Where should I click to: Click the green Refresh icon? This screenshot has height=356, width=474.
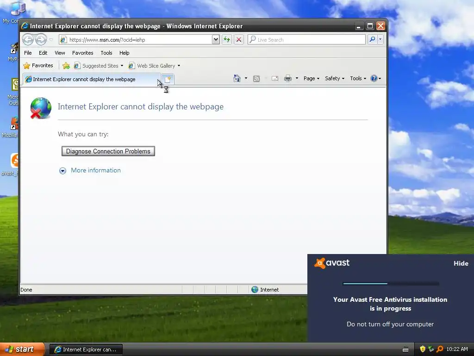tap(227, 40)
